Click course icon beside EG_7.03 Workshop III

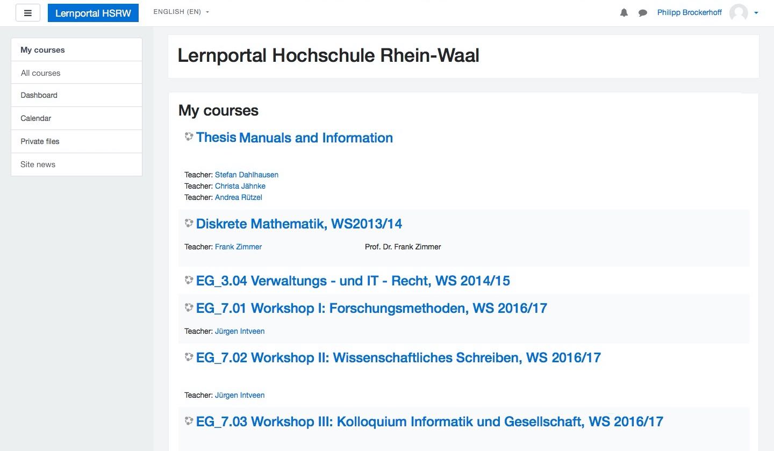189,421
